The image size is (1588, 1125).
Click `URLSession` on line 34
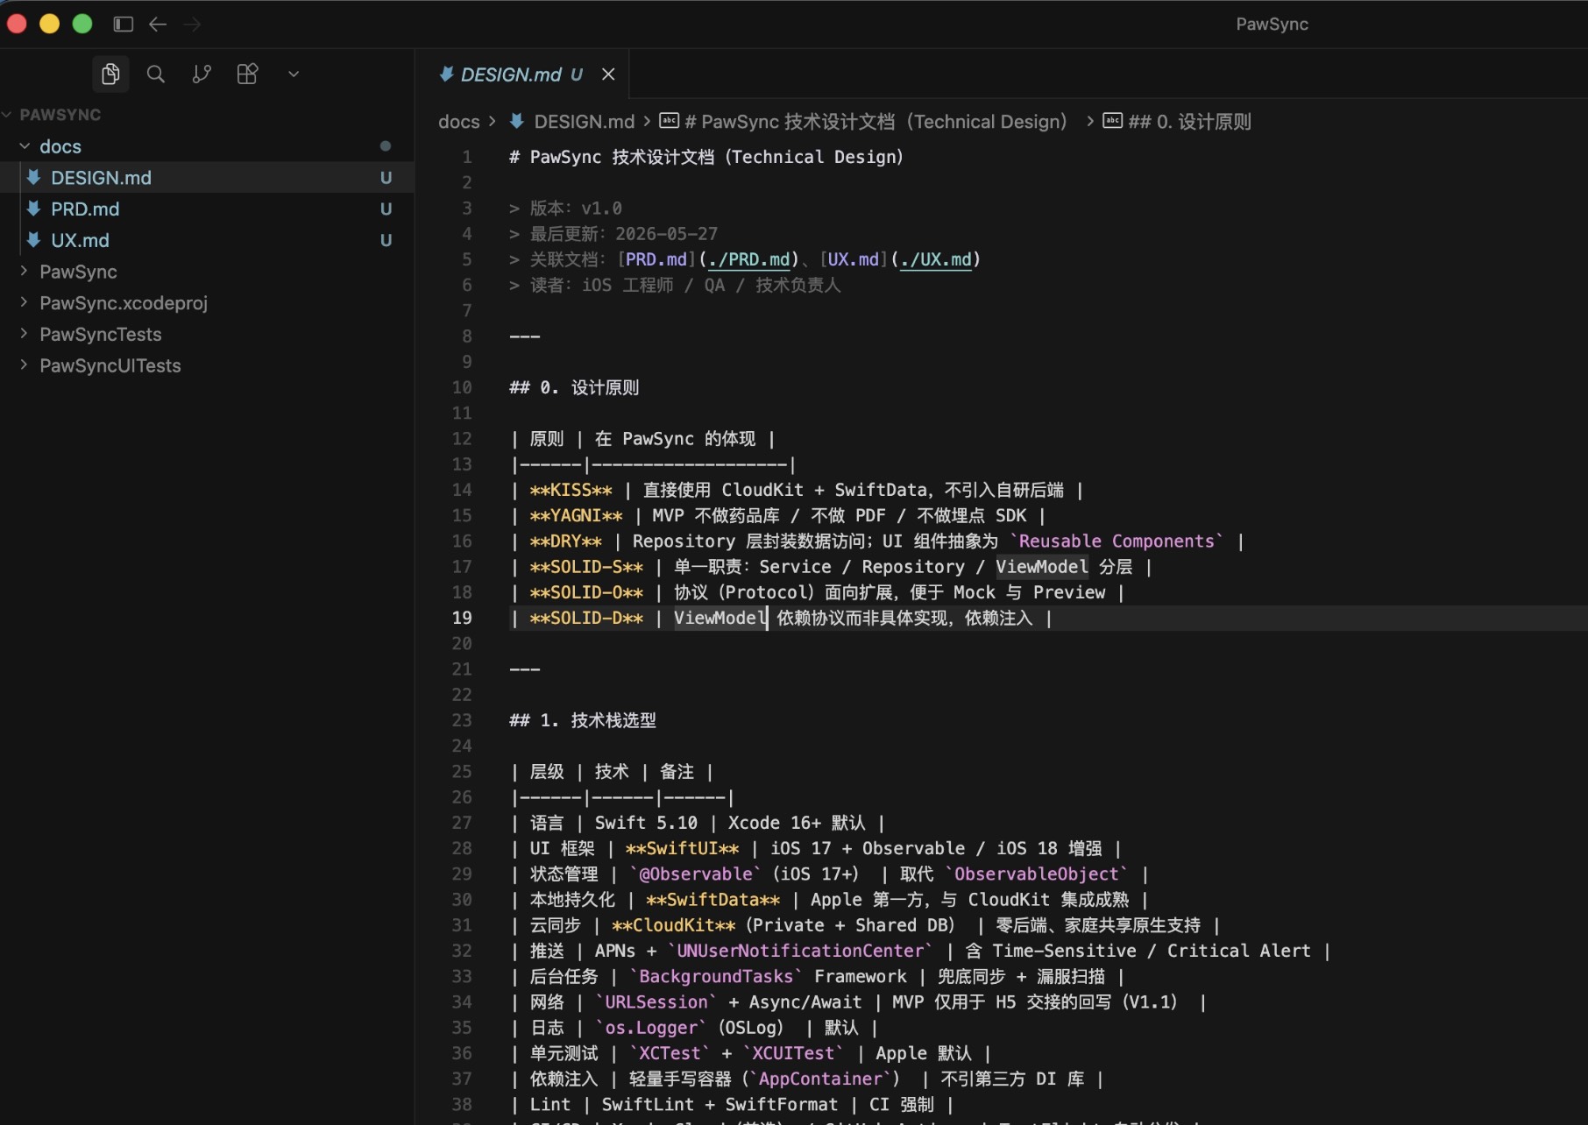pyautogui.click(x=656, y=1001)
